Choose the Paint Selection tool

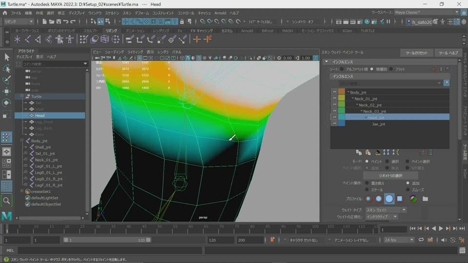pyautogui.click(x=7, y=80)
